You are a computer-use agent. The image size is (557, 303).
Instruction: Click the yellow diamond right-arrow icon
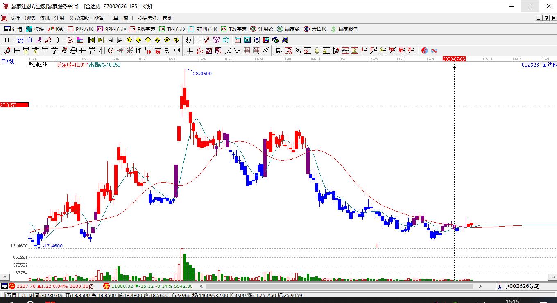tap(138, 40)
